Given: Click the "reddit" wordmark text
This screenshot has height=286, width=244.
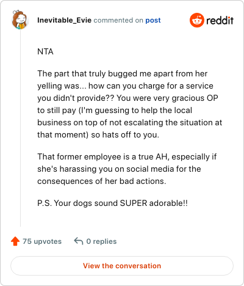Looking at the screenshot, I should click(220, 20).
